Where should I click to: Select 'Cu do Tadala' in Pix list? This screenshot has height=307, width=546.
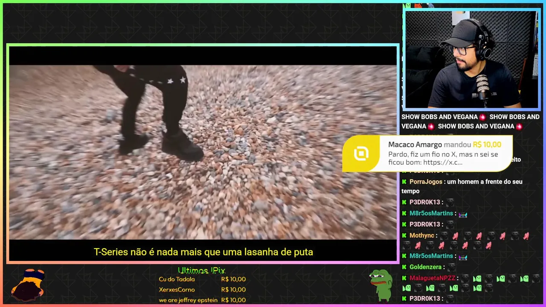[177, 279]
